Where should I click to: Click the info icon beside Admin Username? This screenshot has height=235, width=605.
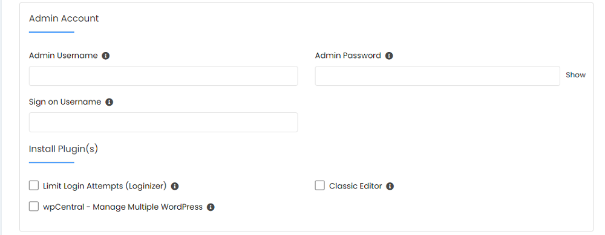pos(106,56)
